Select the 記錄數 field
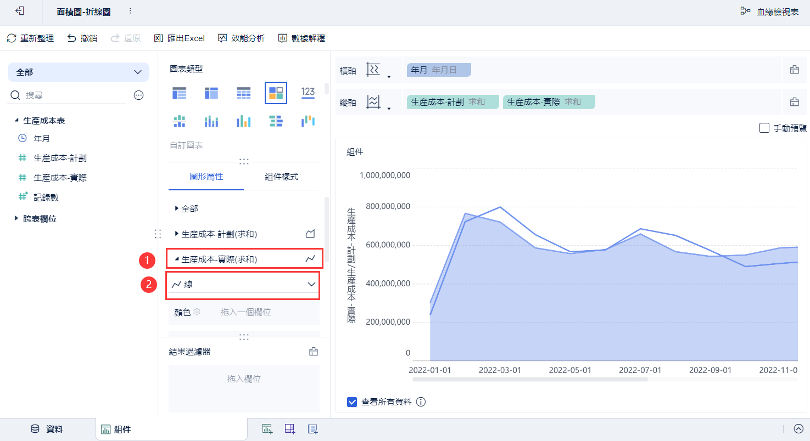The height and width of the screenshot is (441, 810). (x=46, y=197)
